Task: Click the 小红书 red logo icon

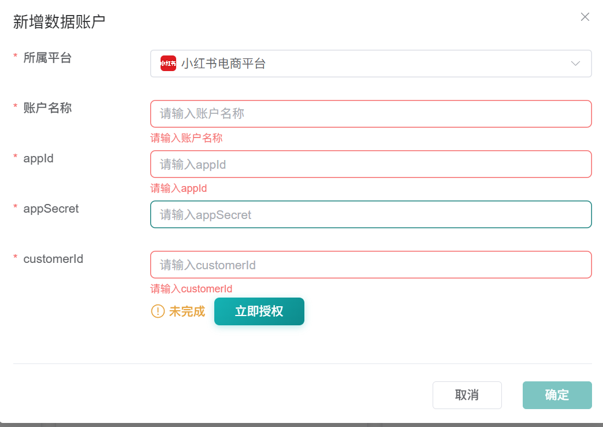Action: [x=168, y=64]
